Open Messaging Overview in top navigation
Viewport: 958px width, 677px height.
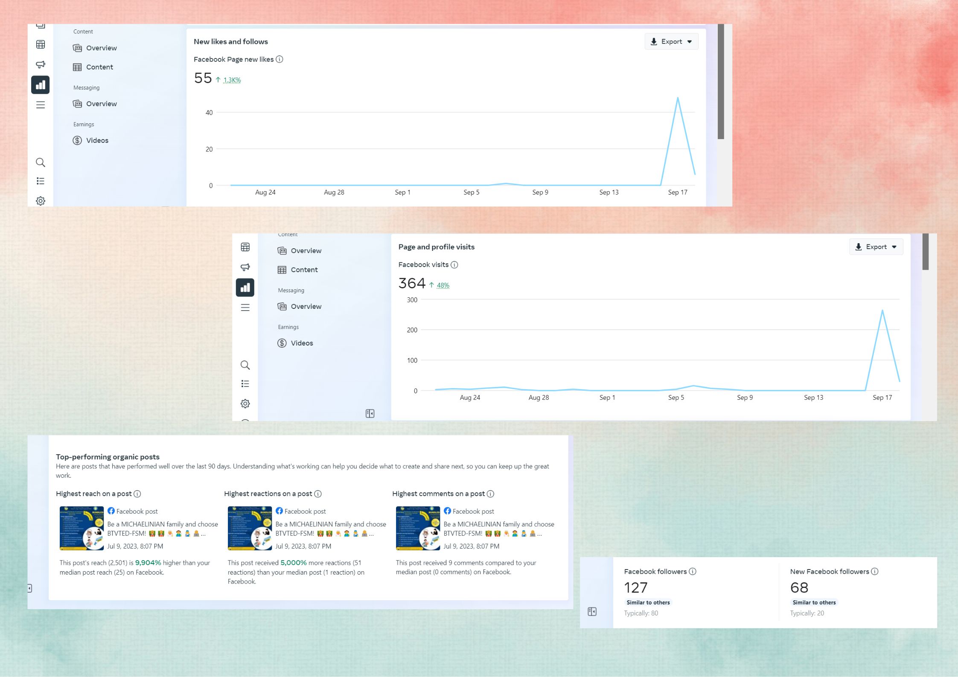101,104
